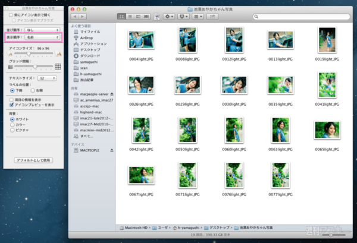Image resolution: width=357 pixels, height=243 pixels.
Task: Open the 並び順序 dropdown
Action: pyautogui.click(x=42, y=30)
